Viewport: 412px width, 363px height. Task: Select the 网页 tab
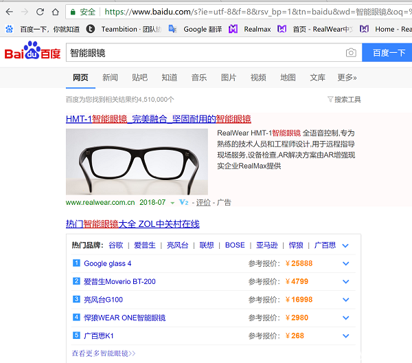coord(80,78)
